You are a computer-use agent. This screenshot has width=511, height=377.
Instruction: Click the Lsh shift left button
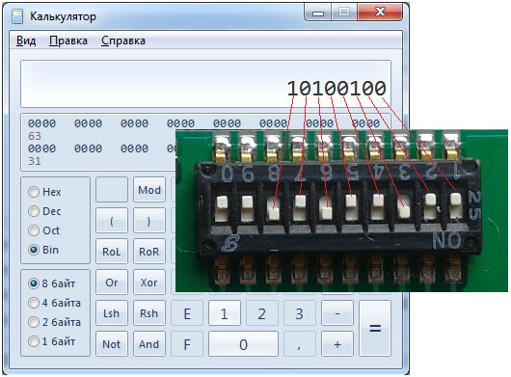[x=112, y=313]
